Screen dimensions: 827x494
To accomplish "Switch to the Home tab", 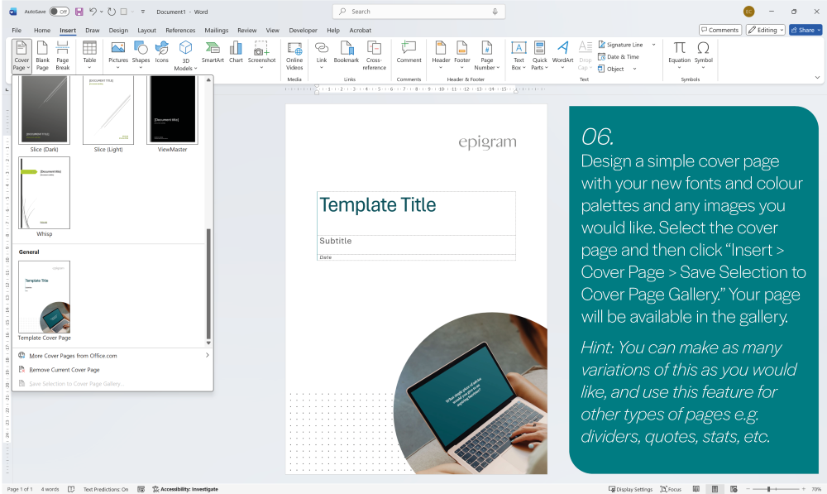I will point(42,30).
